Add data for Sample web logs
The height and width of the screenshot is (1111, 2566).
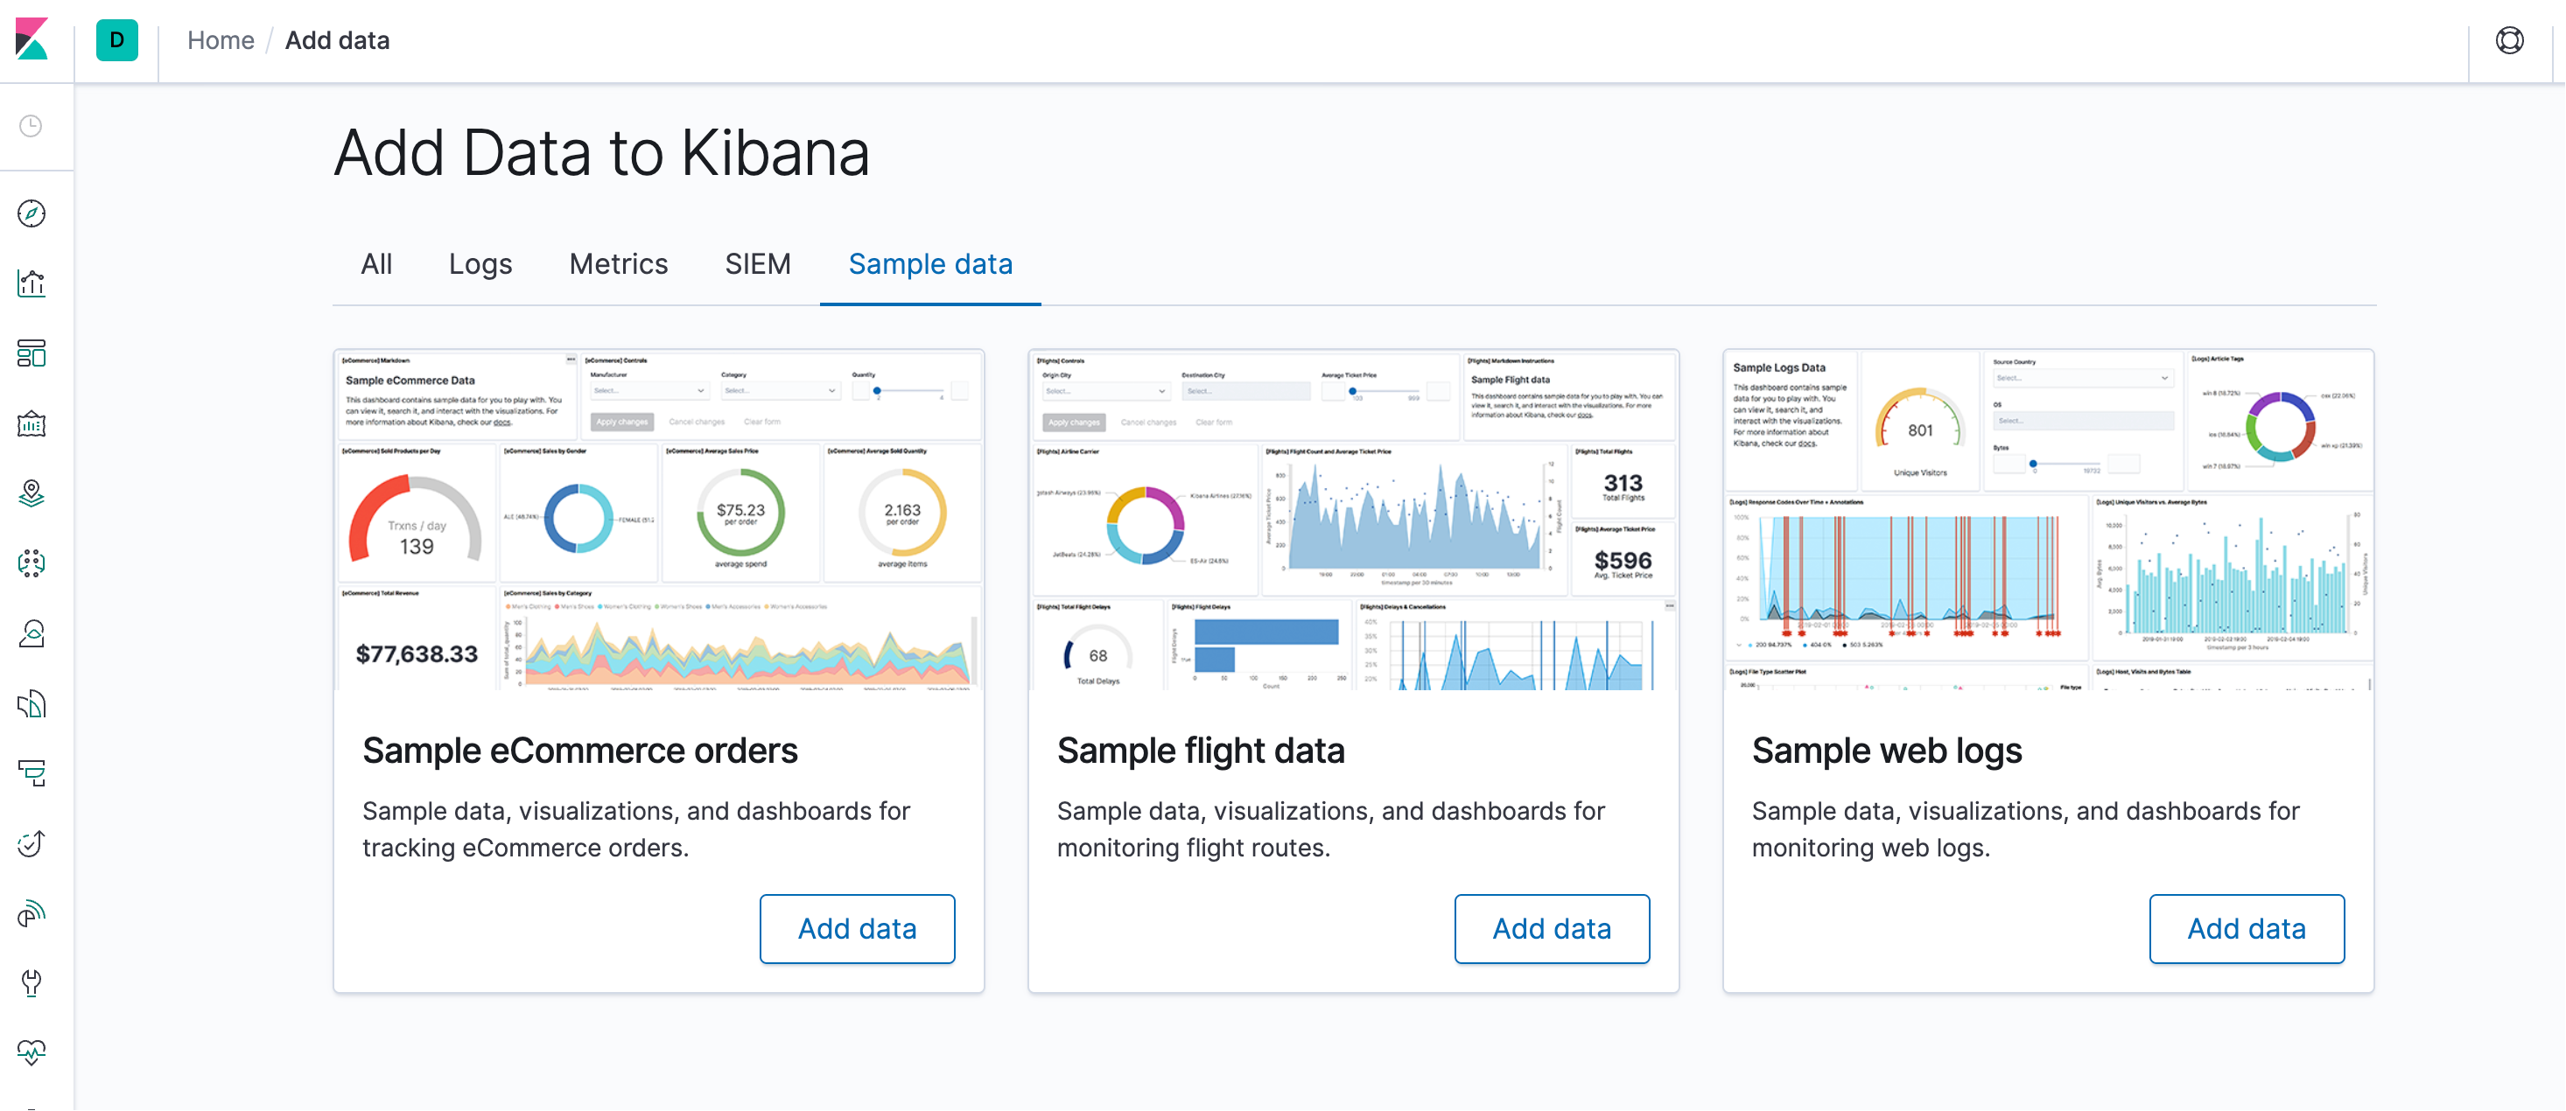2247,929
